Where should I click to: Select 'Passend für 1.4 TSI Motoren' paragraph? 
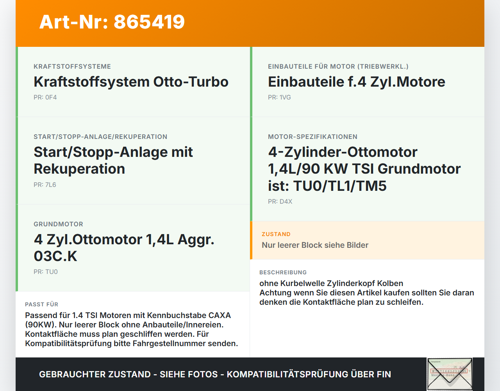tap(132, 329)
